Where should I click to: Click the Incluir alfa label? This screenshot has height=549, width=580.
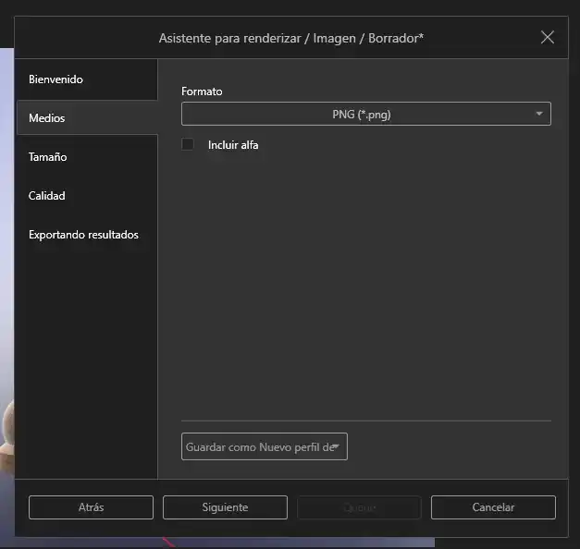pos(233,145)
